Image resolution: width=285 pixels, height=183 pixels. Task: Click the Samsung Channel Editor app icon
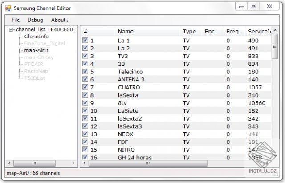[8, 8]
